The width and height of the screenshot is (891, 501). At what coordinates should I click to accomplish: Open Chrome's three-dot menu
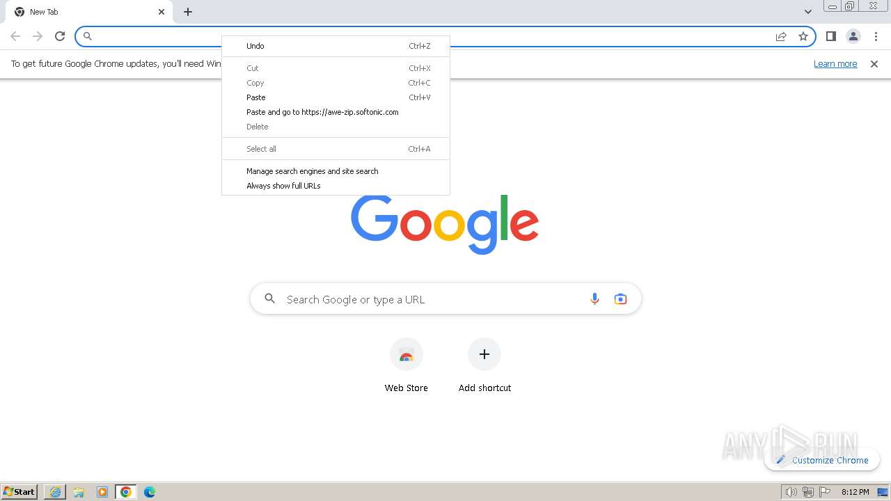[x=876, y=36]
